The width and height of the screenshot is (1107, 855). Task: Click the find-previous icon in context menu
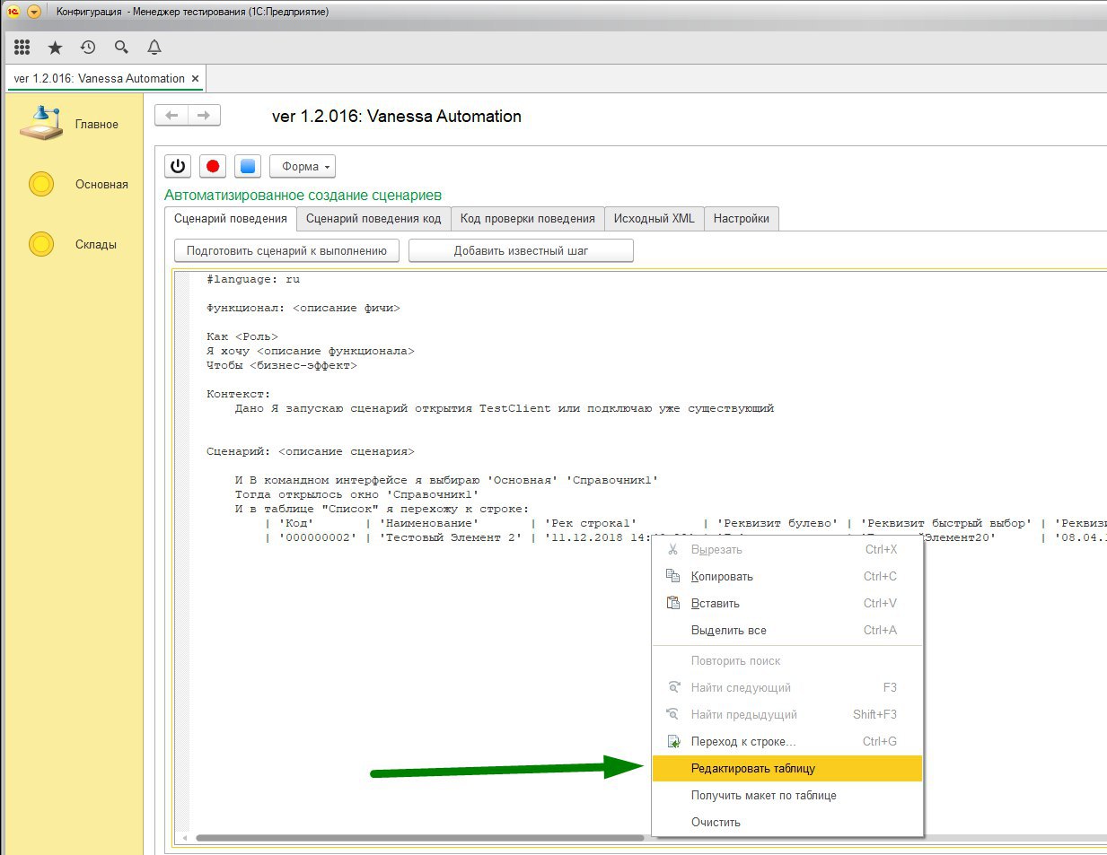tap(672, 714)
